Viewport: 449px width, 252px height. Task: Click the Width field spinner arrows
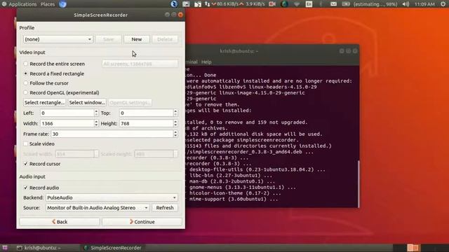[96, 123]
